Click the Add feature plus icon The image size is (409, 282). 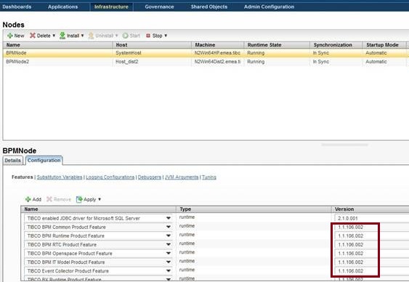coord(28,199)
